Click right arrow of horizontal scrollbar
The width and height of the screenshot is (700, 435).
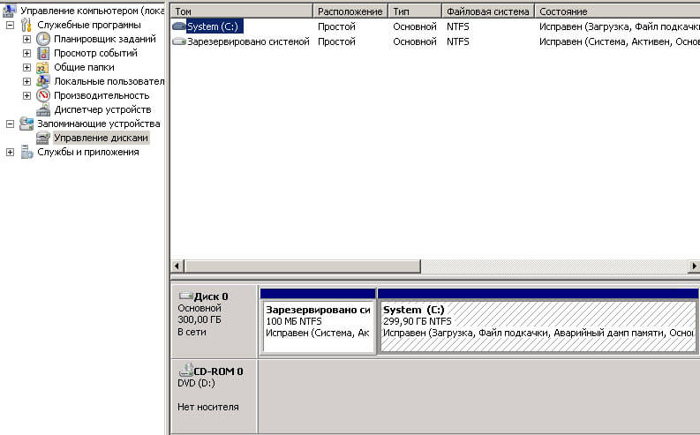click(693, 266)
